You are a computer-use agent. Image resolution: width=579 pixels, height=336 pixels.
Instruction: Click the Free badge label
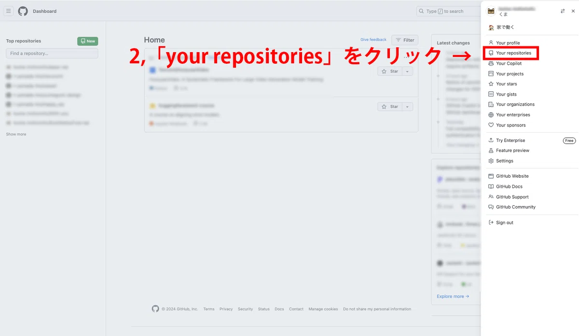tap(569, 140)
